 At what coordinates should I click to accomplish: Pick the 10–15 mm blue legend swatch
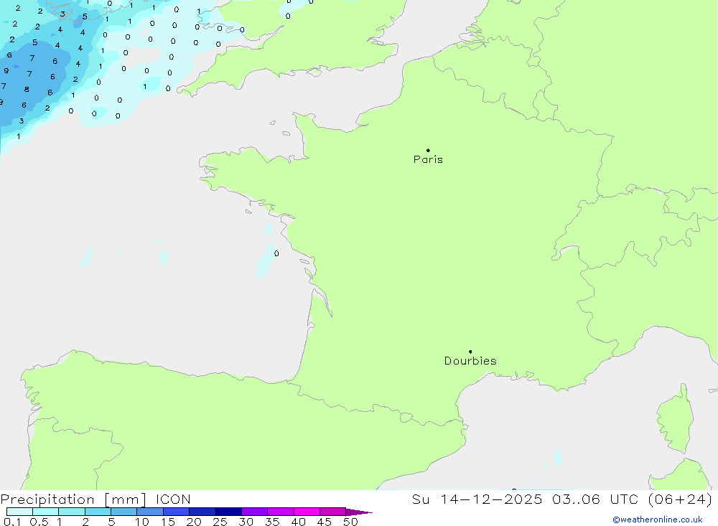click(150, 512)
